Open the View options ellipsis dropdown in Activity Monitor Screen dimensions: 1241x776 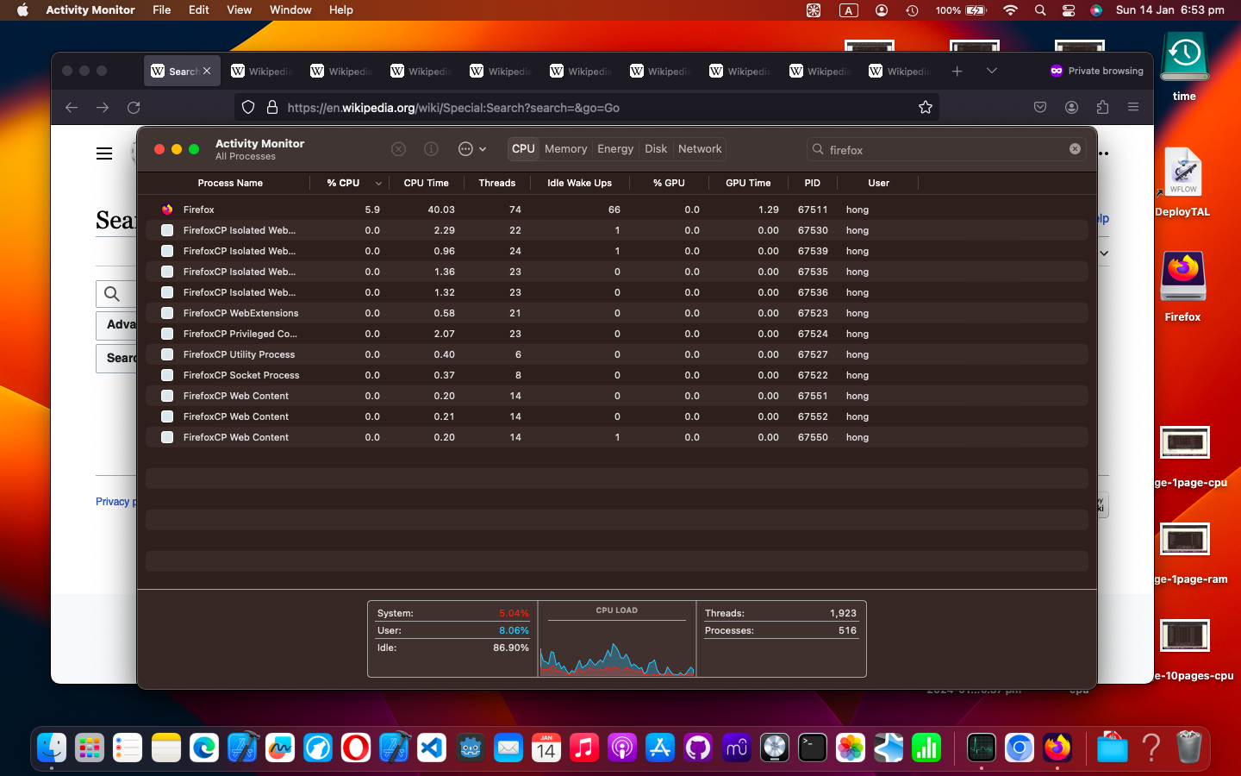[x=472, y=148]
